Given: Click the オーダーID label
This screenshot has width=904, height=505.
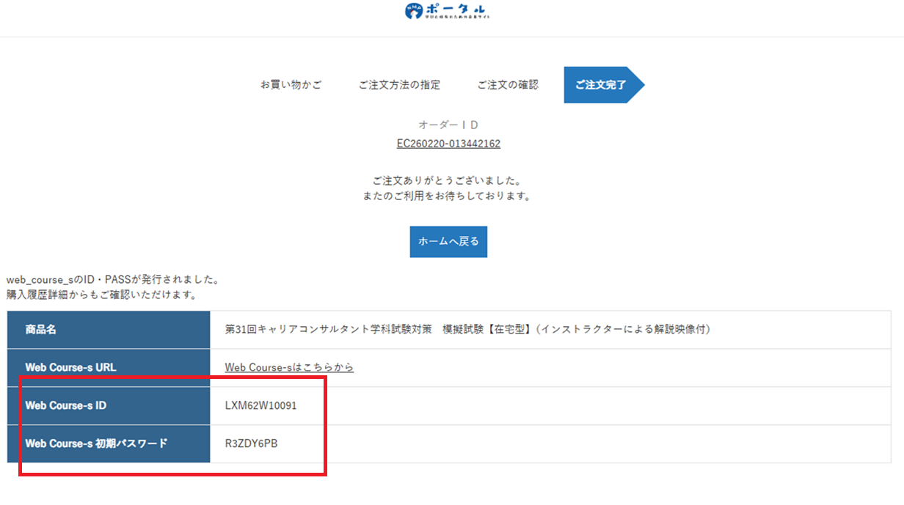Looking at the screenshot, I should pyautogui.click(x=448, y=125).
